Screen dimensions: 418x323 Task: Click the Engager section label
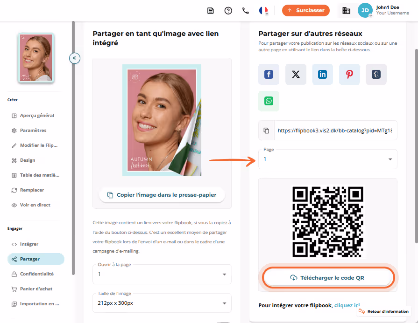[15, 228]
